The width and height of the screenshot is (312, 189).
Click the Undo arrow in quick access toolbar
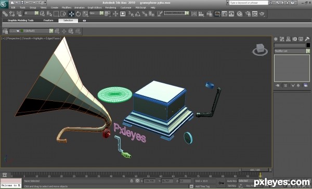28,3
